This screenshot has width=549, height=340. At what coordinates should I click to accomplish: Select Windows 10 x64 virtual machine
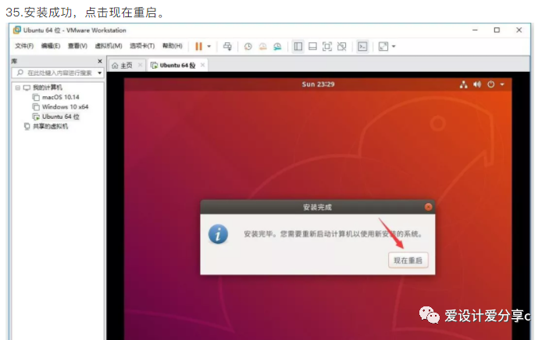tap(65, 106)
